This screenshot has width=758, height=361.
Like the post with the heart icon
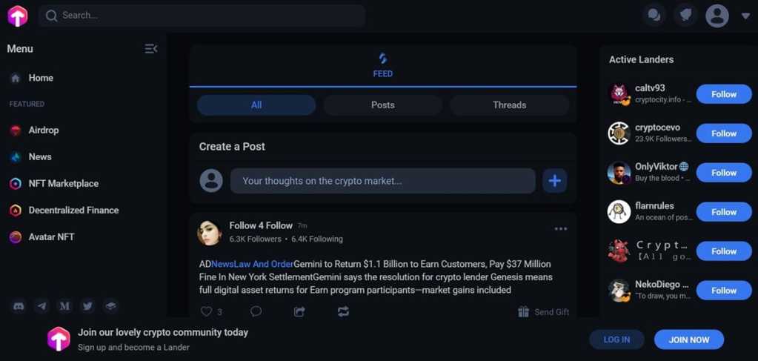(207, 311)
